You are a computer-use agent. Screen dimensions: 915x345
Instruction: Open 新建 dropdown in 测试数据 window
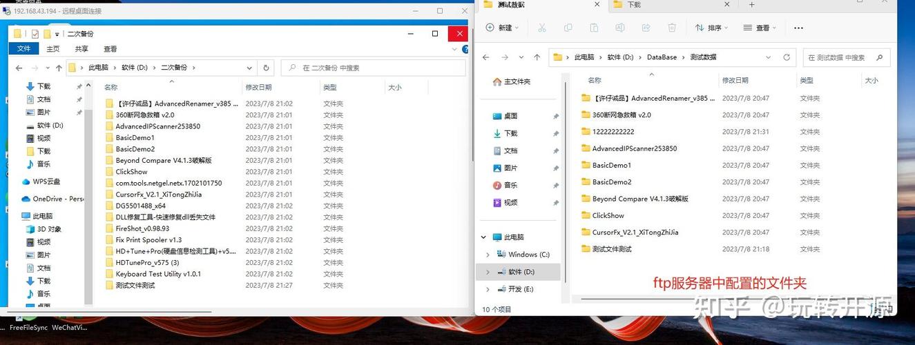pyautogui.click(x=502, y=28)
